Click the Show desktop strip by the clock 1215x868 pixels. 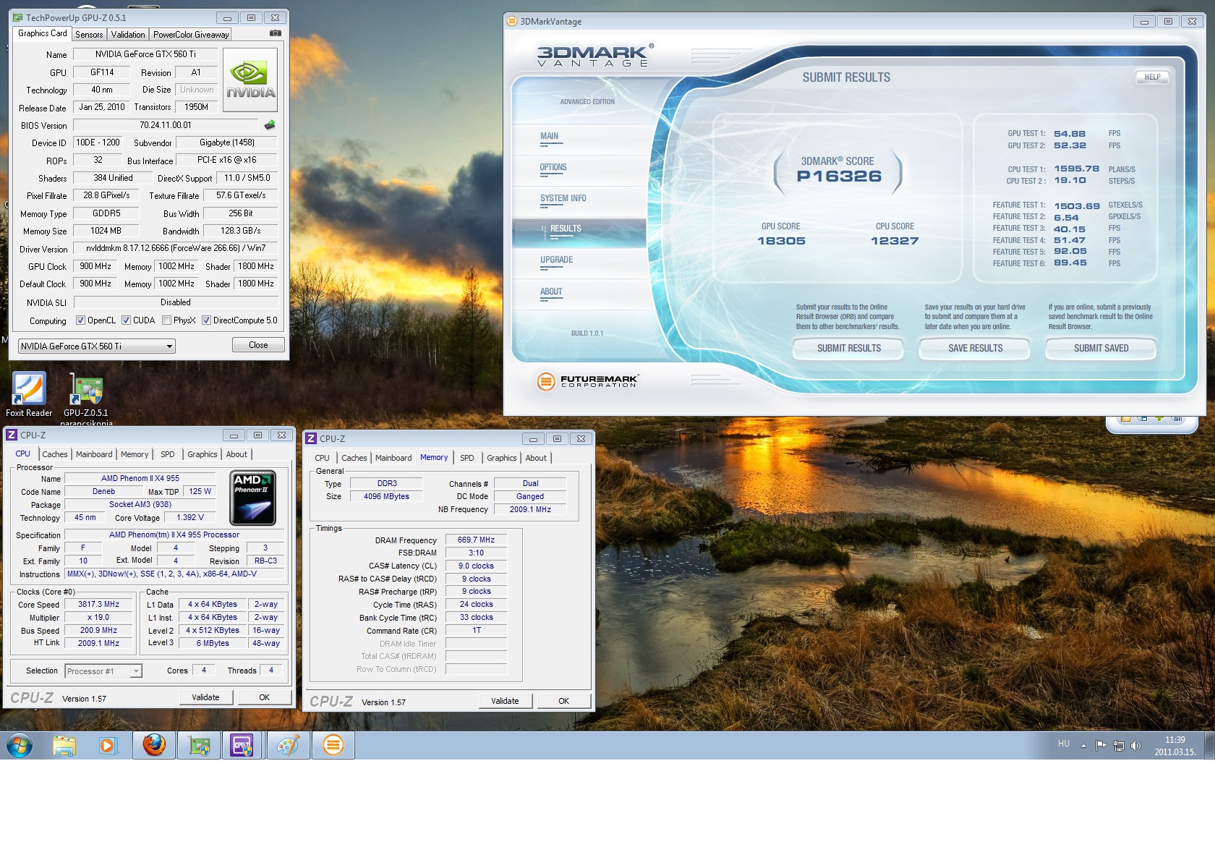pos(1209,745)
